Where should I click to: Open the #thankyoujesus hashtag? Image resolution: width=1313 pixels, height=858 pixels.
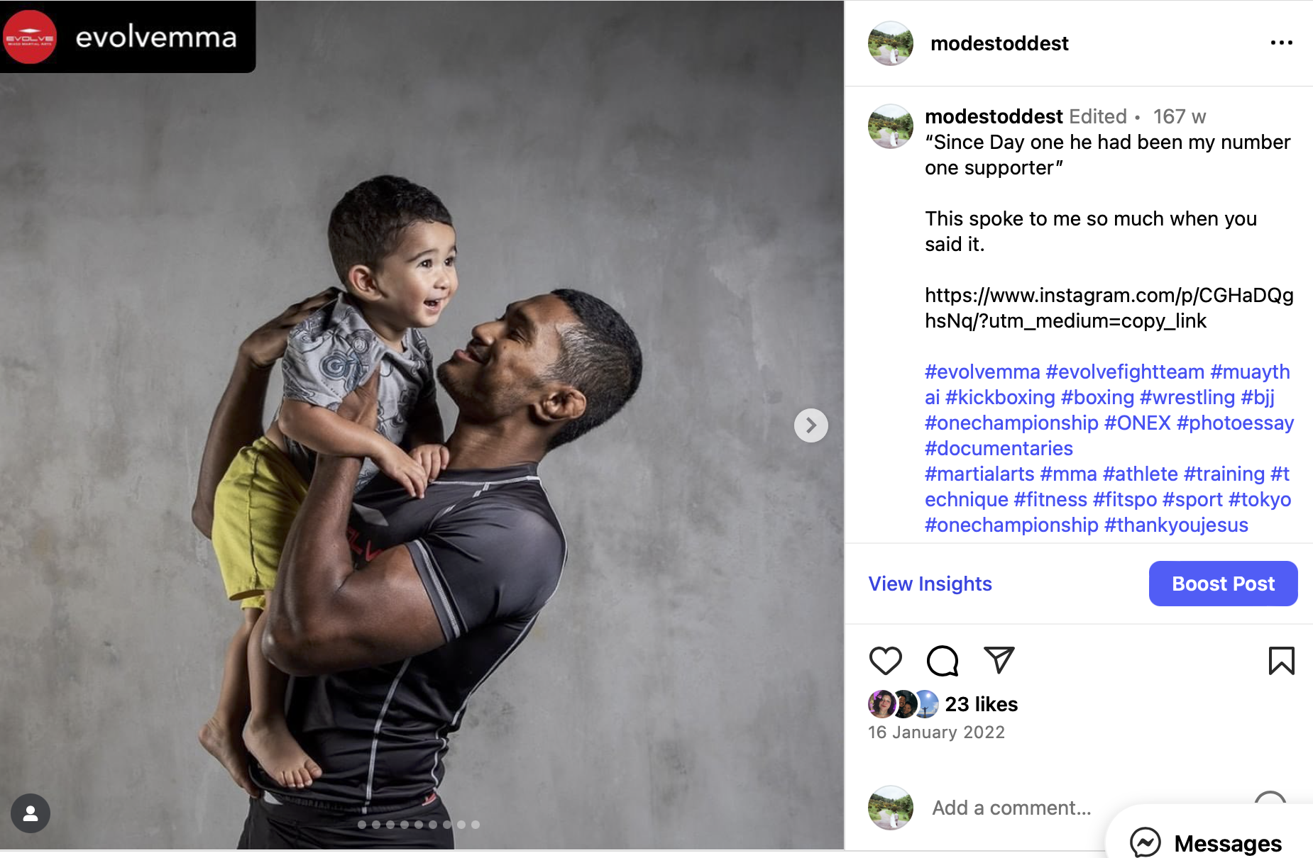pos(1176,525)
